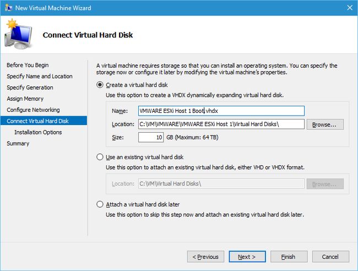This screenshot has height=271, width=358.
Task: Jump to Summary step
Action: (18, 143)
